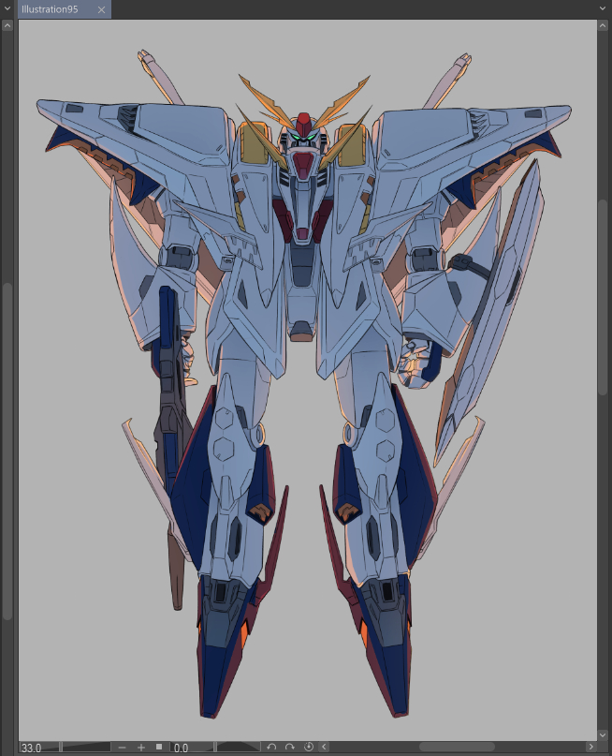The width and height of the screenshot is (612, 756).
Task: Click the zoom out minus icon
Action: coord(123,748)
